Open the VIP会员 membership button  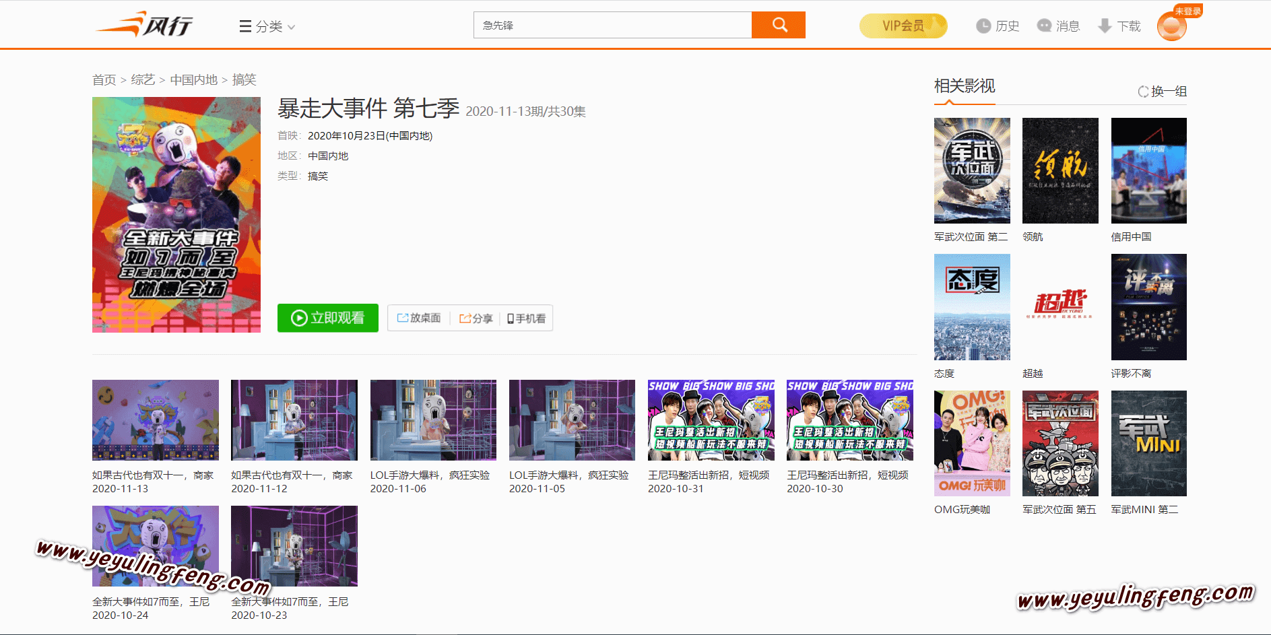(903, 26)
